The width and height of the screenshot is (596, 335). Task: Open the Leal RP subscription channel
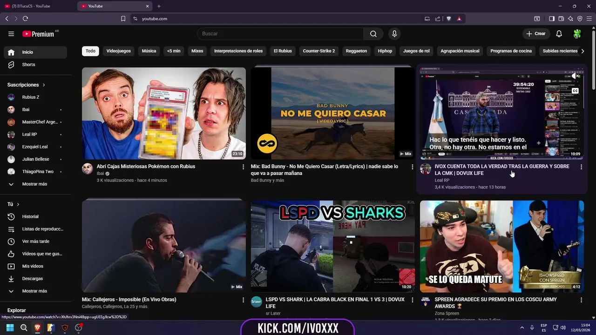[x=36, y=134]
